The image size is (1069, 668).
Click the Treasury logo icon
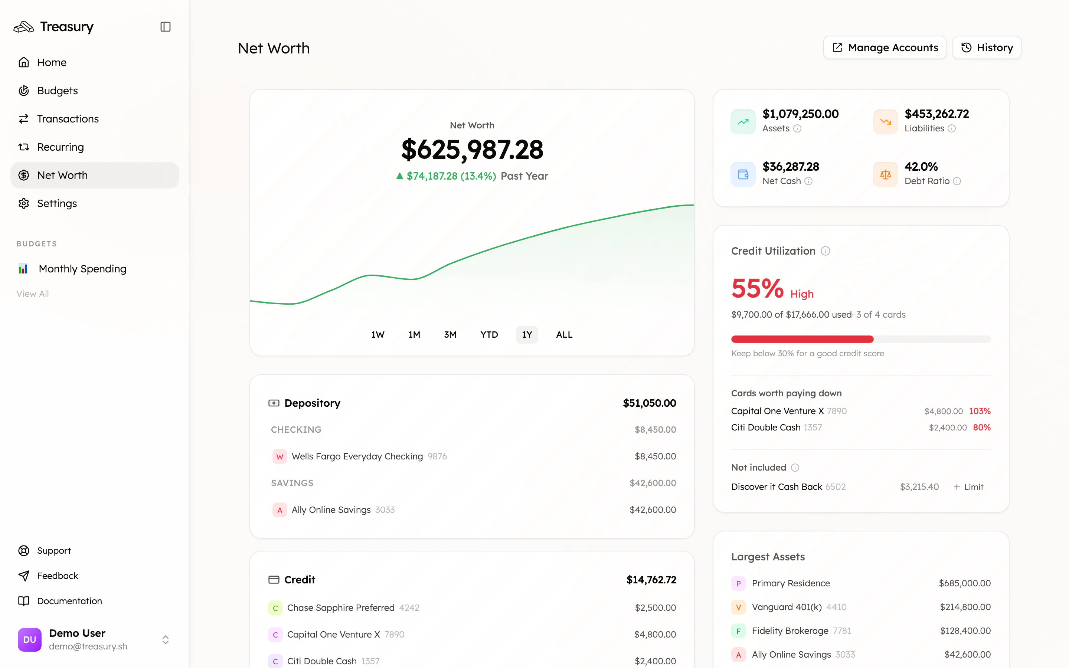(24, 27)
